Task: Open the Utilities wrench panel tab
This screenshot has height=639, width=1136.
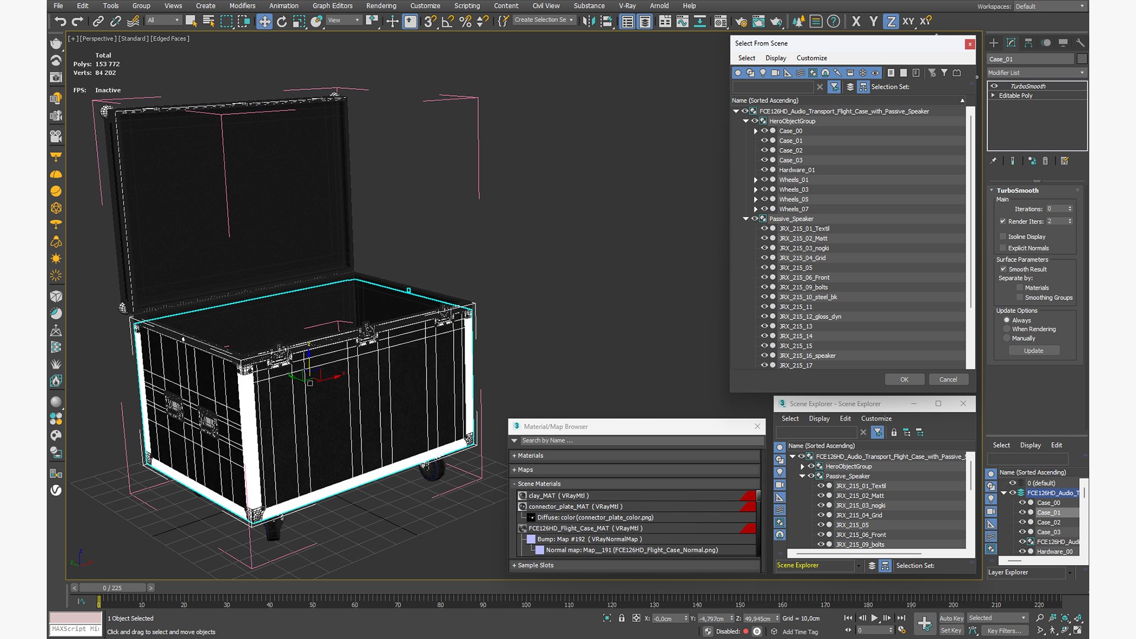Action: pos(1080,43)
